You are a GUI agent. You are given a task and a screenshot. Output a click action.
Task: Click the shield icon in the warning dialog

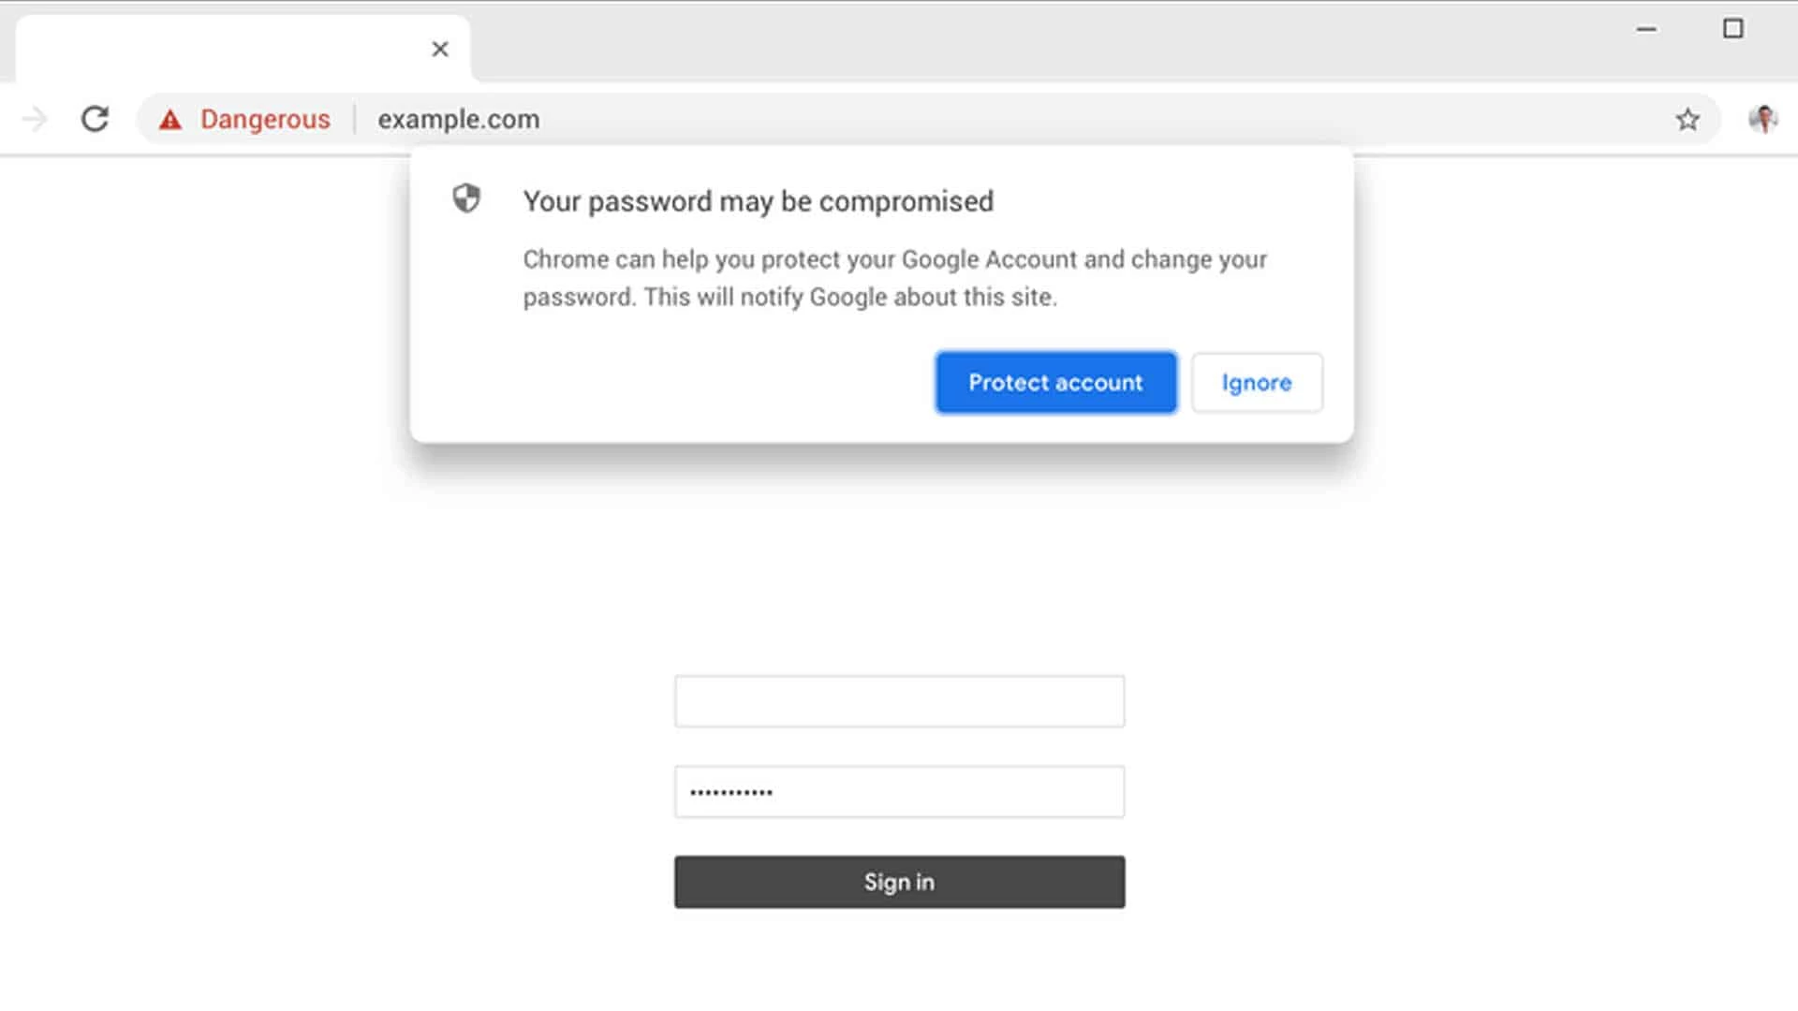pos(465,199)
